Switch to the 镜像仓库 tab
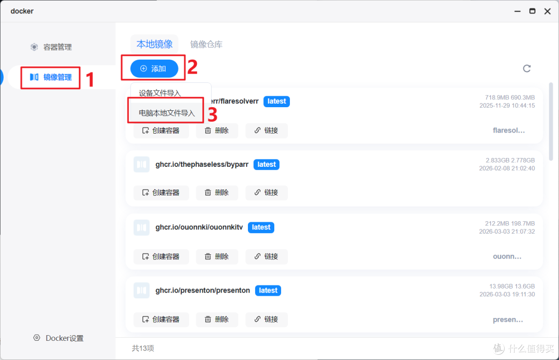The width and height of the screenshot is (559, 360). pos(206,44)
